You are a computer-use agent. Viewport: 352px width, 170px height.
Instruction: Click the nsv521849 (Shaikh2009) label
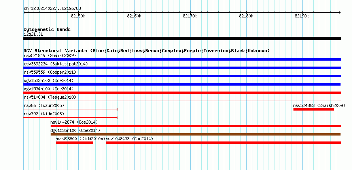tap(50, 55)
